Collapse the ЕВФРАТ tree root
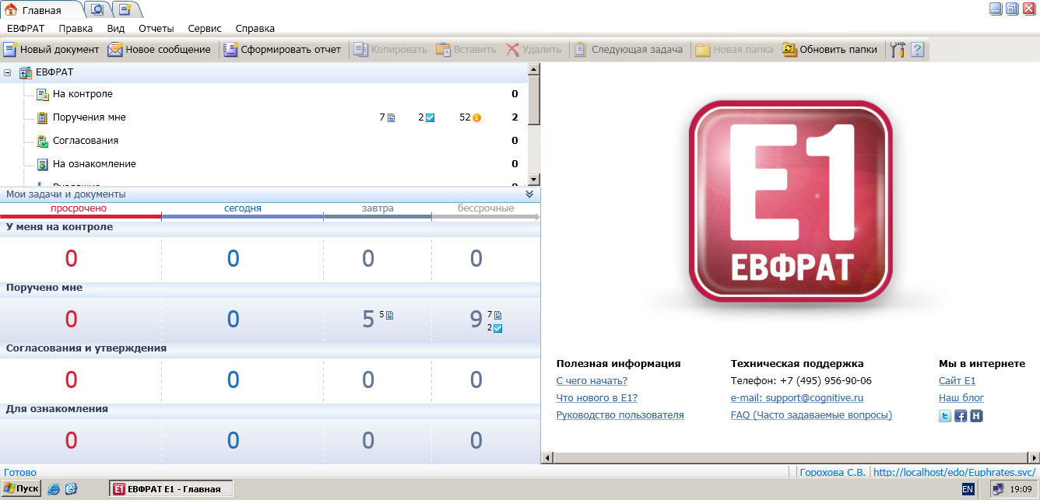The width and height of the screenshot is (1040, 500). click(x=8, y=72)
